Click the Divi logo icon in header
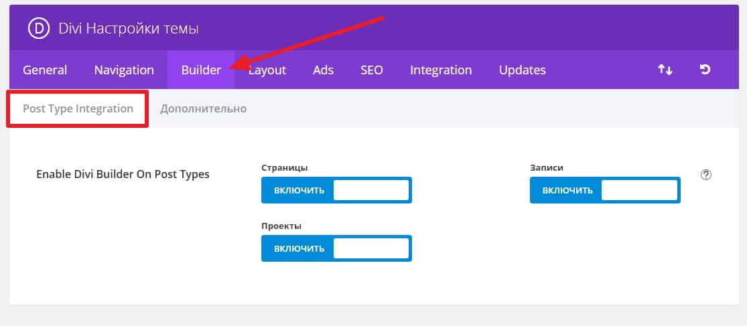Viewport: 747px width, 326px height. tap(38, 29)
